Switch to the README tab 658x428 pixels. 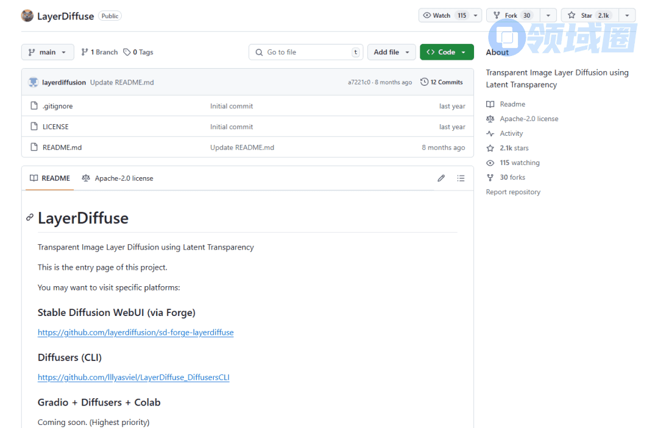pos(50,178)
